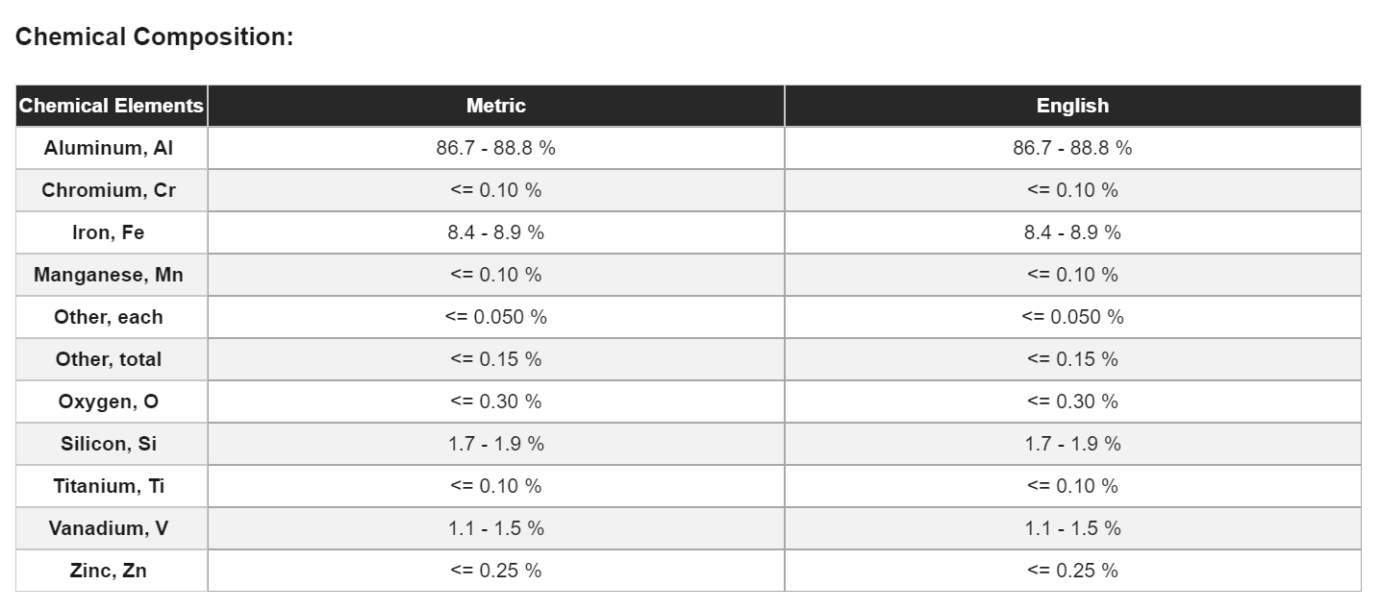The height and width of the screenshot is (609, 1380).
Task: Click the Manganese, Mn element cell
Action: tap(109, 275)
